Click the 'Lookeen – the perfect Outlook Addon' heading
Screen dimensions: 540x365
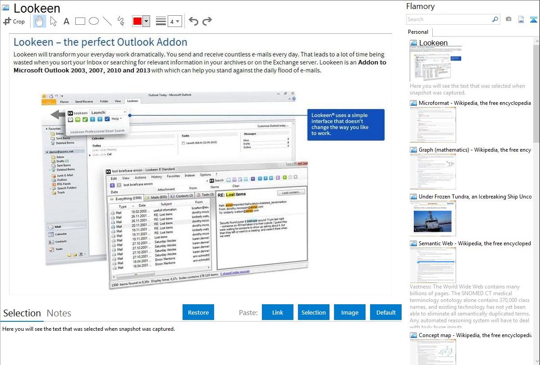pos(100,42)
